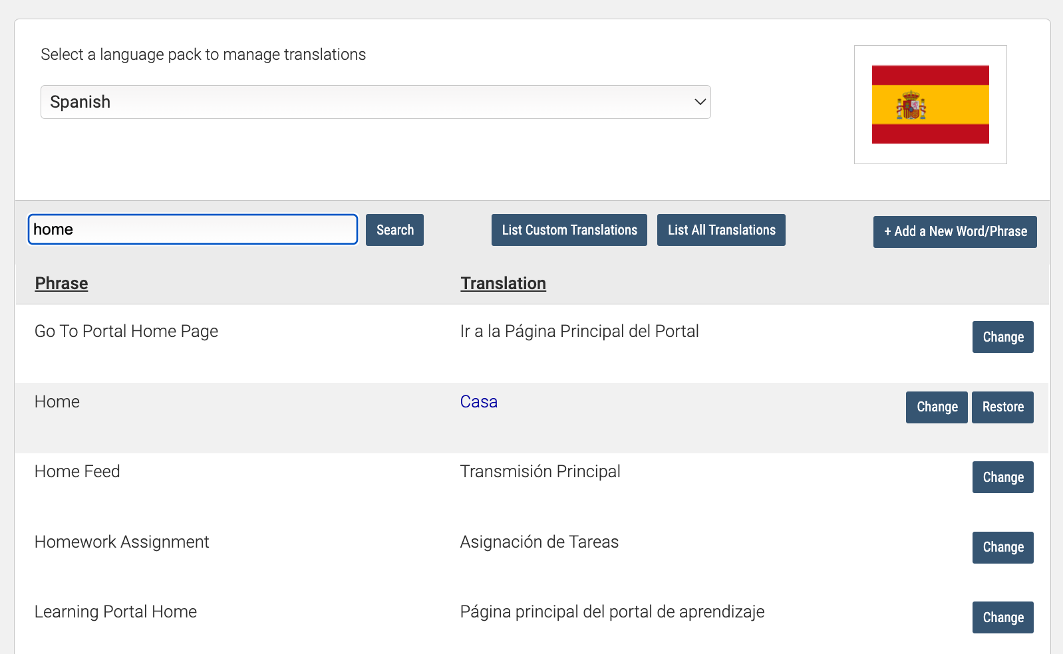Change translation for Home Feed

(1002, 477)
